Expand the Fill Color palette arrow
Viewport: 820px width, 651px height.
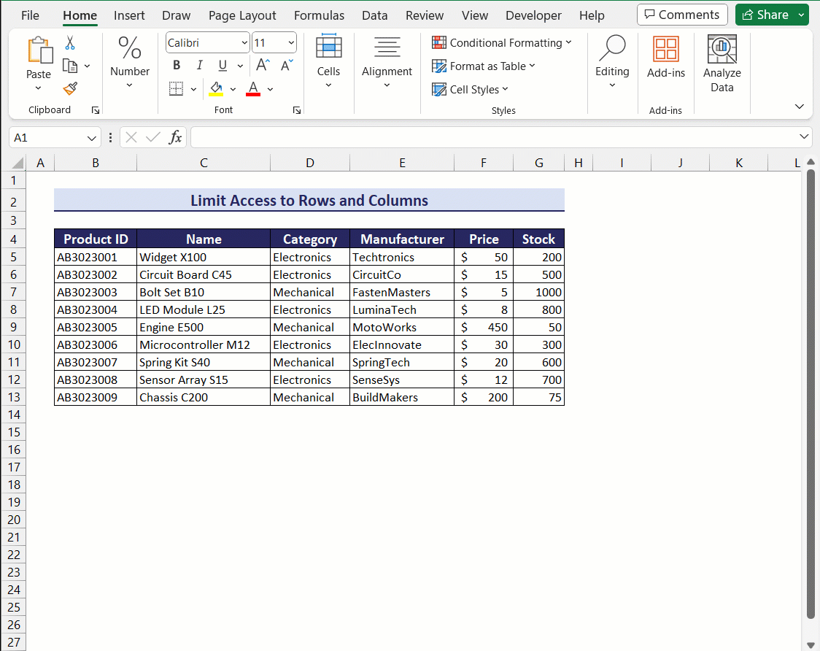coord(233,90)
